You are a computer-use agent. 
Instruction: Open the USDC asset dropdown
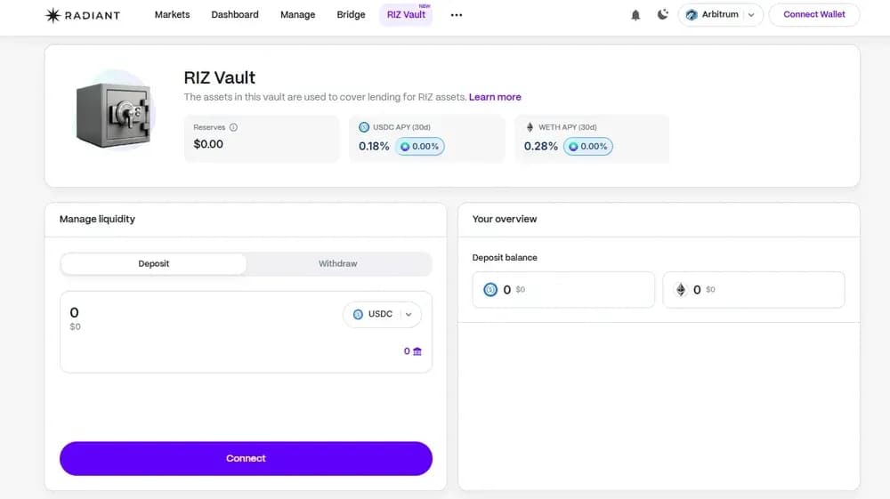click(382, 314)
